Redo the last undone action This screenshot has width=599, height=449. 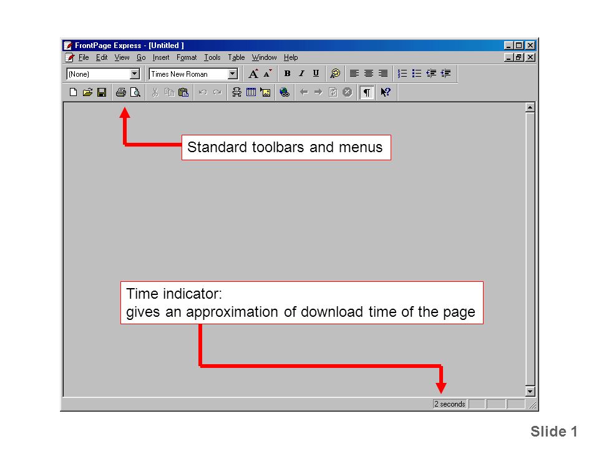coord(217,92)
